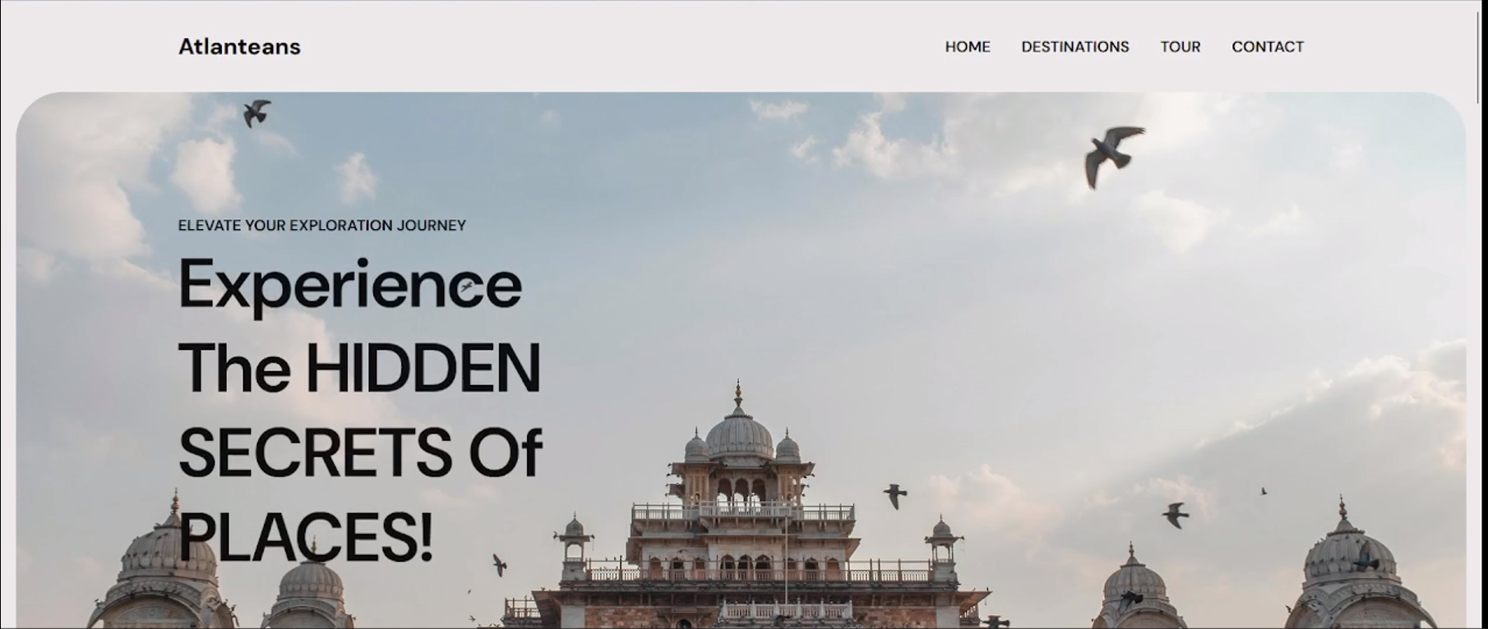Open the CONTACT link

click(1268, 47)
